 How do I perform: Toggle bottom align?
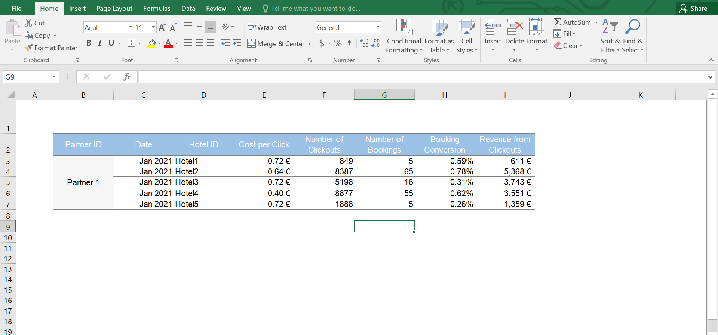pos(211,27)
